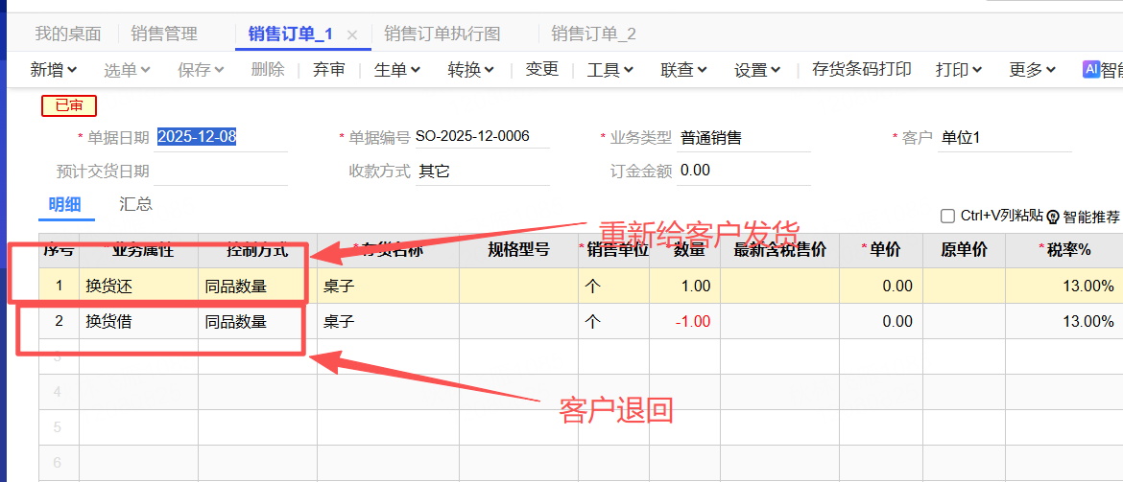
Task: Expand the 联查 dropdown
Action: pos(683,70)
